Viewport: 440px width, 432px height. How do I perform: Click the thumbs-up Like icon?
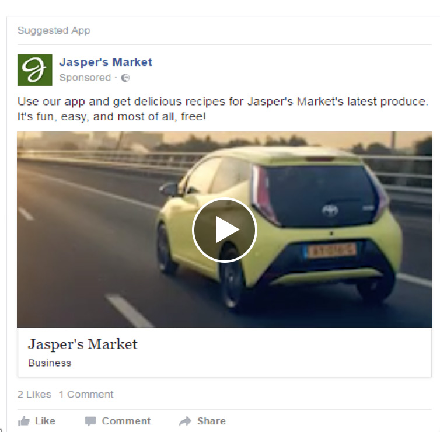click(x=23, y=421)
